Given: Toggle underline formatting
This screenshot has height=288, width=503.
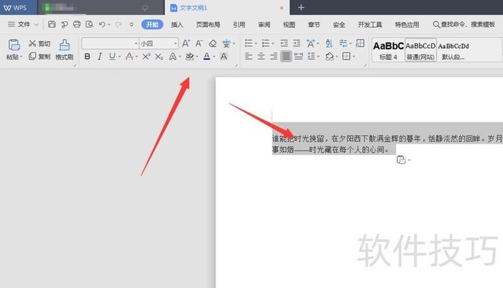Looking at the screenshot, I should tap(112, 57).
